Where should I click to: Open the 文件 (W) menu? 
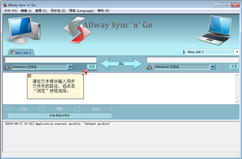point(10,11)
